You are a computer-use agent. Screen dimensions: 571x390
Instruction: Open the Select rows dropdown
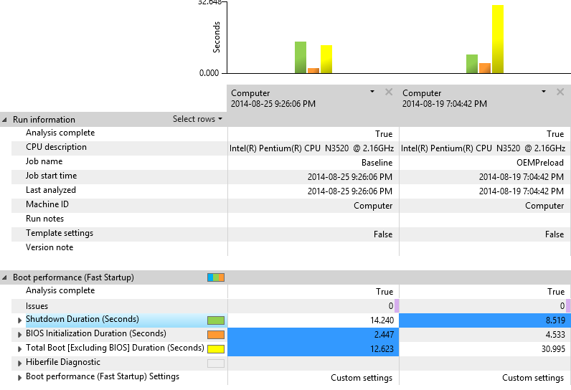tap(197, 119)
